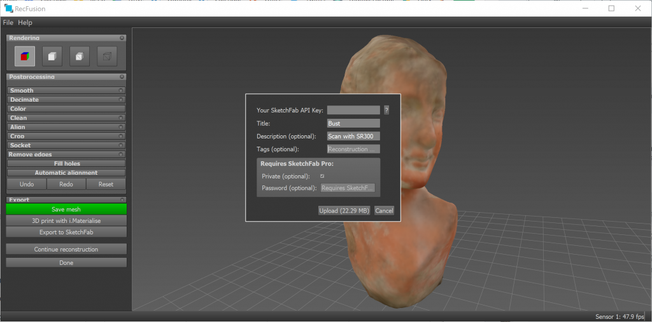652x322 pixels.
Task: Open the Help menu
Action: coord(25,22)
